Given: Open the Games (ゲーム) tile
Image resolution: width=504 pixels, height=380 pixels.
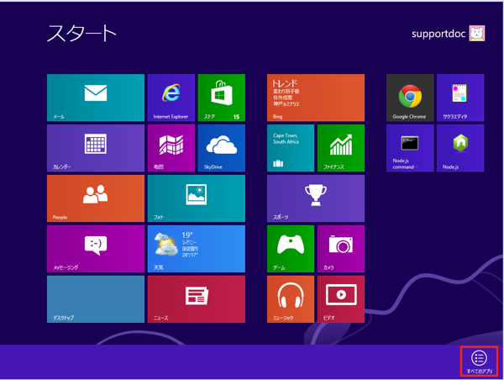Looking at the screenshot, I should (x=291, y=249).
